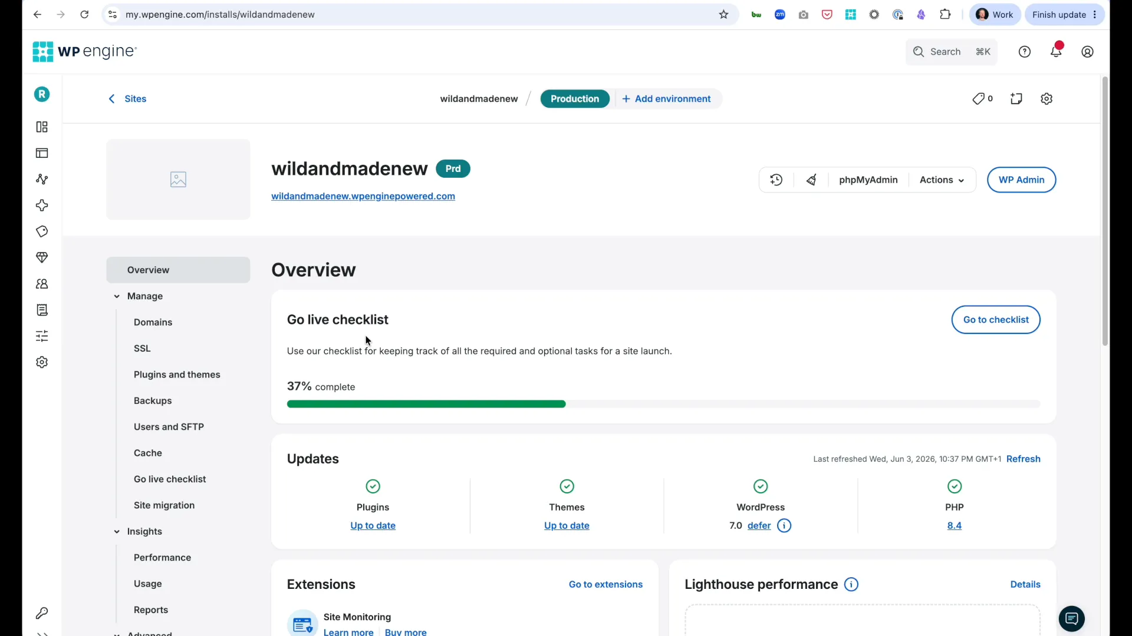Open the environment settings gear icon
Image resolution: width=1132 pixels, height=636 pixels.
click(1047, 99)
